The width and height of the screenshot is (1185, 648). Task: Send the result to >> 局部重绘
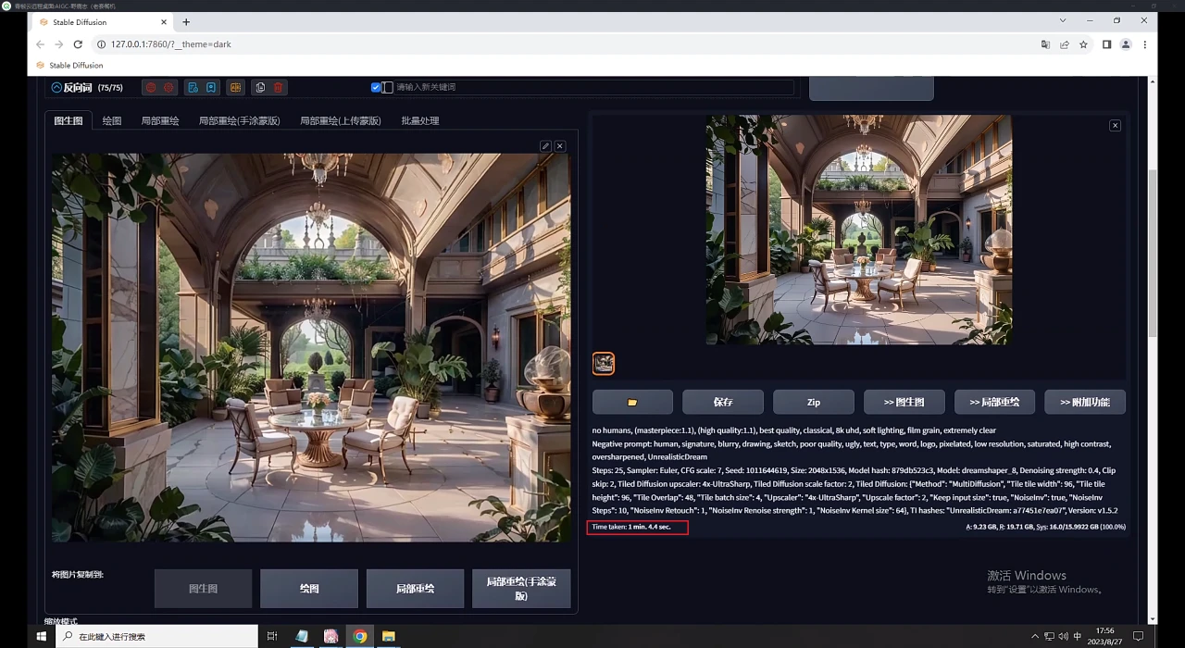994,402
